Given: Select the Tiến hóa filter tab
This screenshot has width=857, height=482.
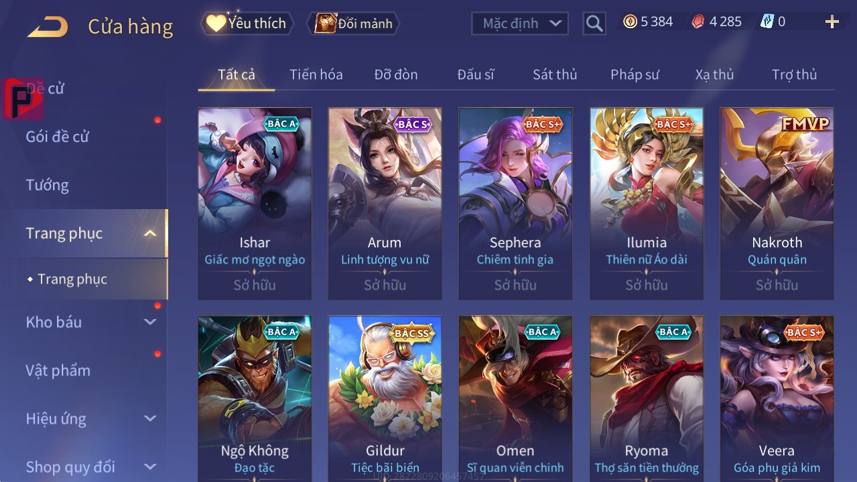Looking at the screenshot, I should coord(316,74).
